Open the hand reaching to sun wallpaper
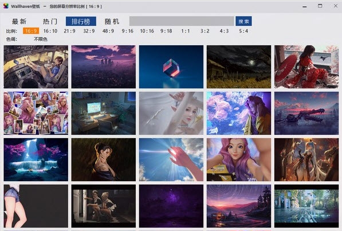The height and width of the screenshot is (231, 342). point(171,159)
